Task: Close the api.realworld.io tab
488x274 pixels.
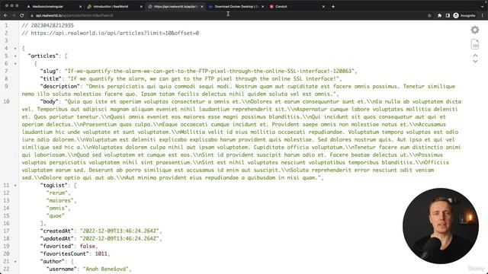Action: pos(201,6)
